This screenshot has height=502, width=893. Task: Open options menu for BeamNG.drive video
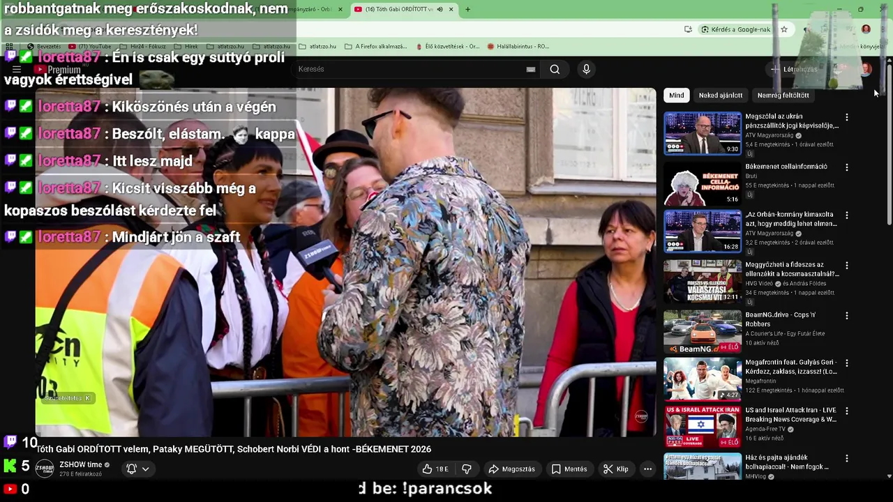(847, 316)
